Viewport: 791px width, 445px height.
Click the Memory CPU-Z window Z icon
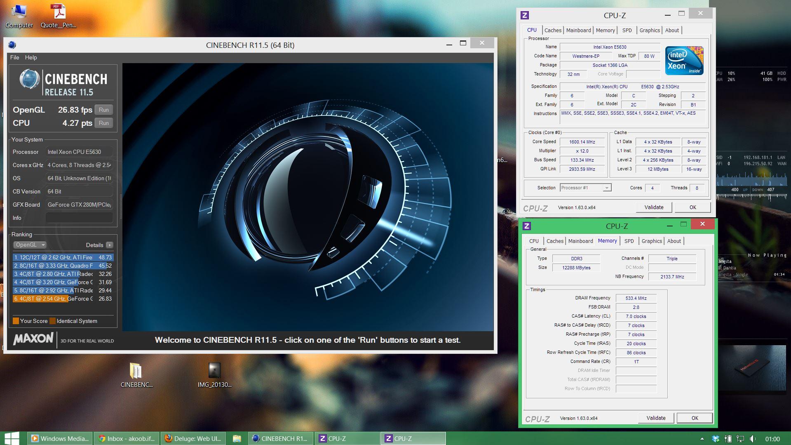coord(526,226)
